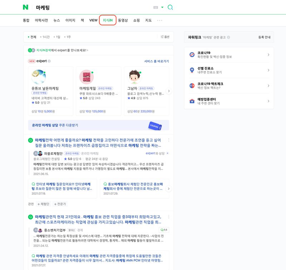Expand the 코로나19 팩트체크 row chevron
This screenshot has height=270, width=286.
[x=268, y=86]
